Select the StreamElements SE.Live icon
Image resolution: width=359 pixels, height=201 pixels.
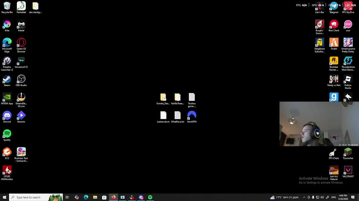click(x=21, y=100)
